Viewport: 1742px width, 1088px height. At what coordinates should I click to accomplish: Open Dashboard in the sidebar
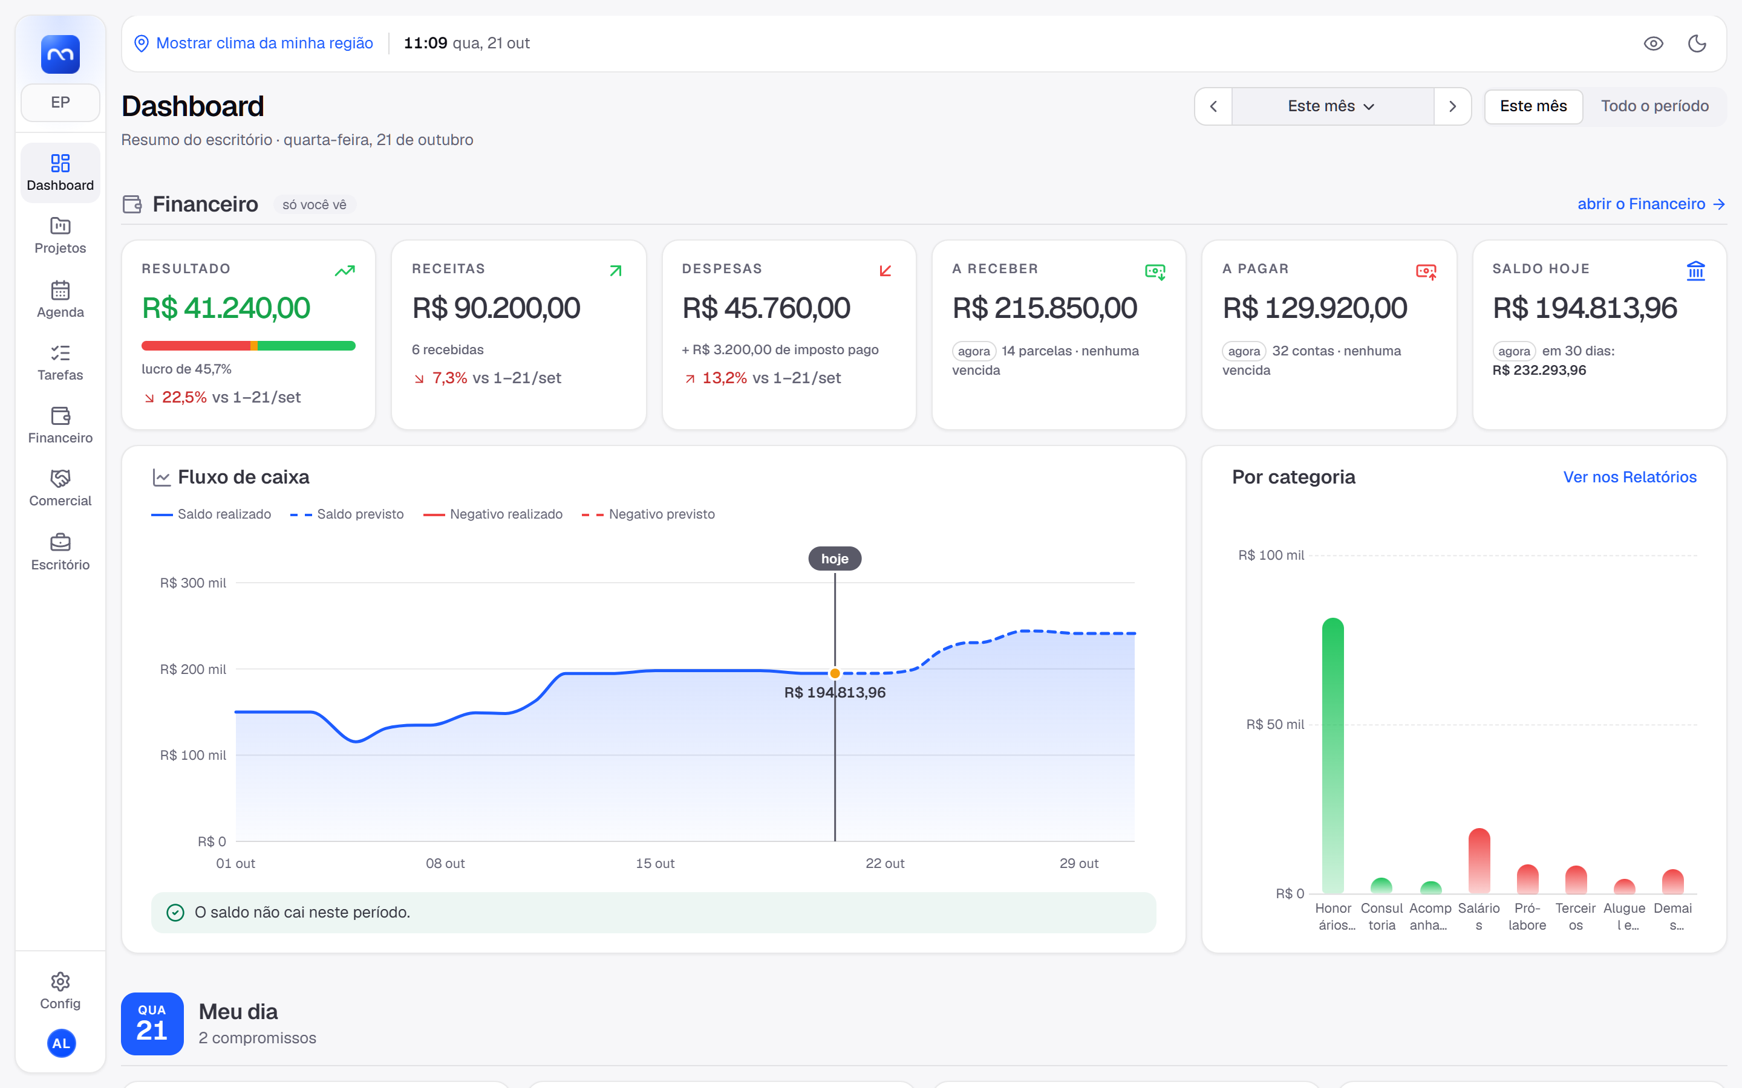click(x=60, y=173)
